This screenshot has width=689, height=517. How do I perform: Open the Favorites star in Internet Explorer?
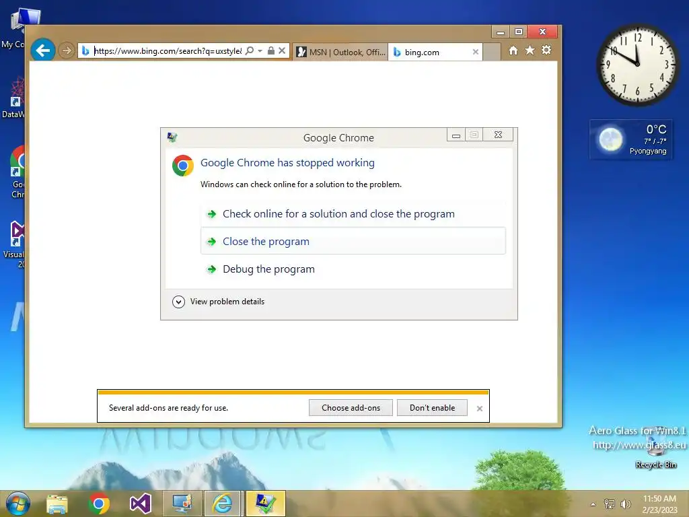530,50
